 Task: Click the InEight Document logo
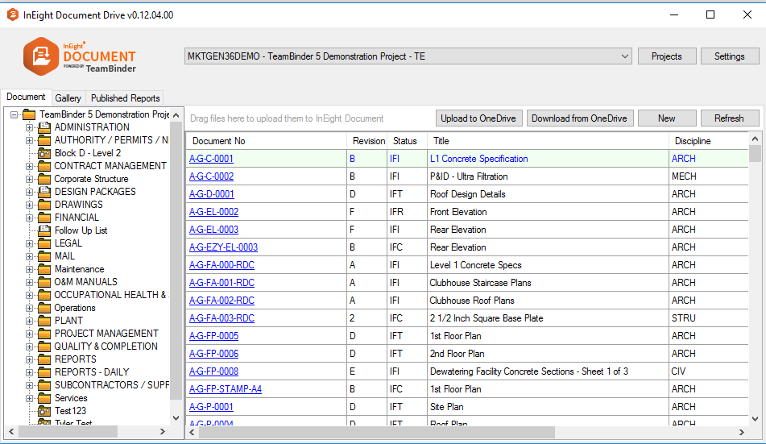pyautogui.click(x=79, y=56)
